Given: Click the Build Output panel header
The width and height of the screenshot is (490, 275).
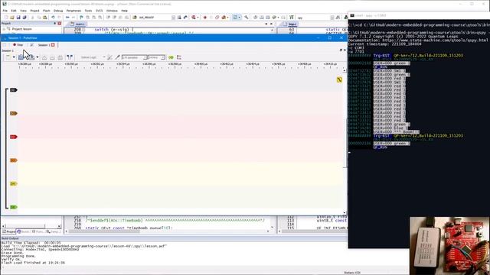Looking at the screenshot, I should (x=174, y=238).
